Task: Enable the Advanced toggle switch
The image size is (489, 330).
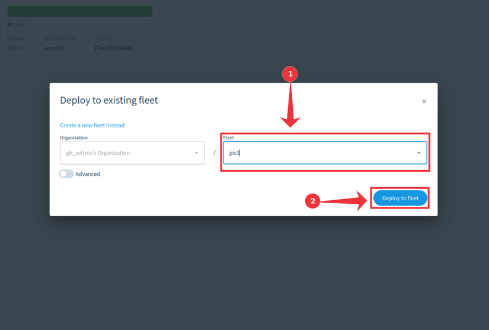Action: (x=66, y=174)
